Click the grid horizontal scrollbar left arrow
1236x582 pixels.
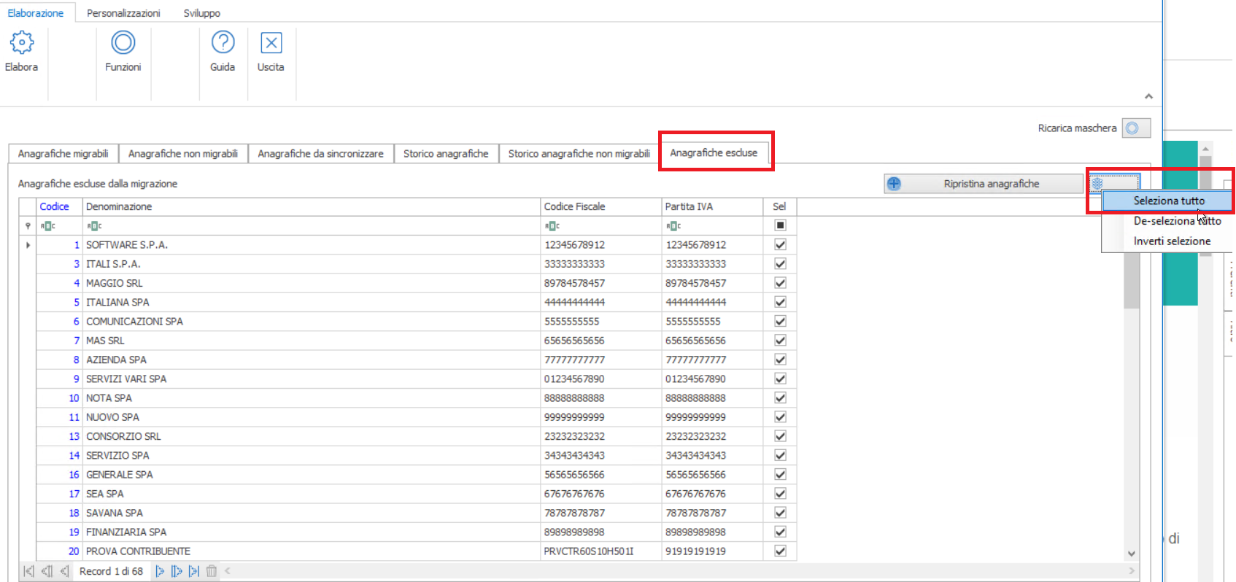tap(228, 571)
